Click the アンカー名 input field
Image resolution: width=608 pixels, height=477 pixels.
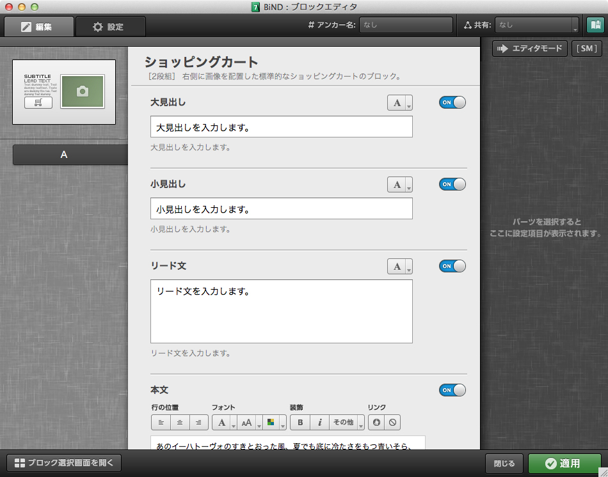pos(406,25)
